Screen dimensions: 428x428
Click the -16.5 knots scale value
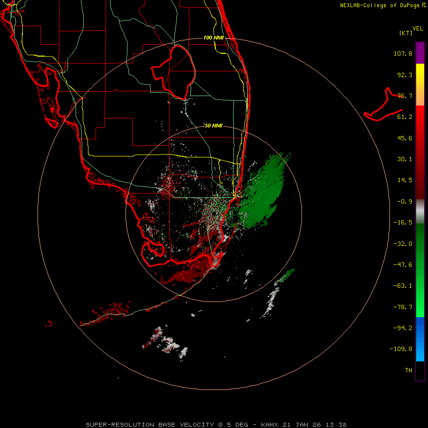click(403, 223)
